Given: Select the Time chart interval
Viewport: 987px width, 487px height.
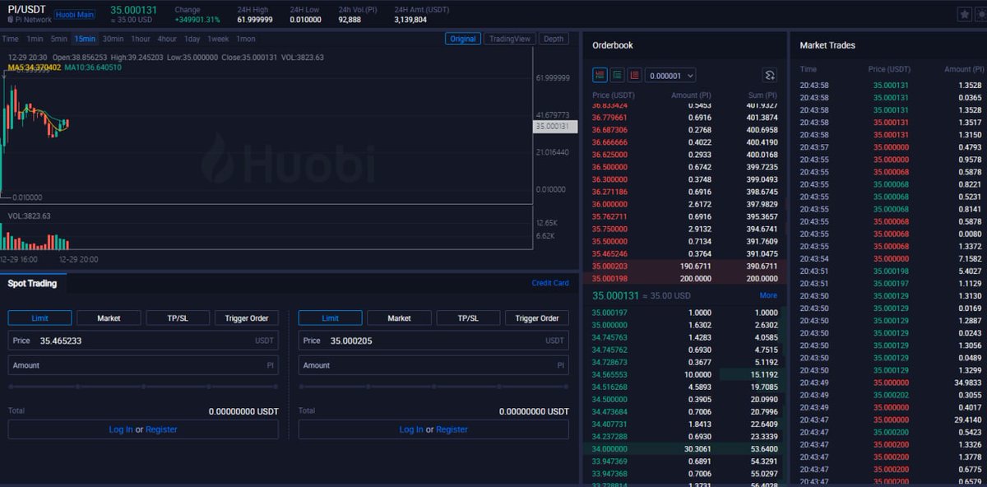Looking at the screenshot, I should coord(10,39).
